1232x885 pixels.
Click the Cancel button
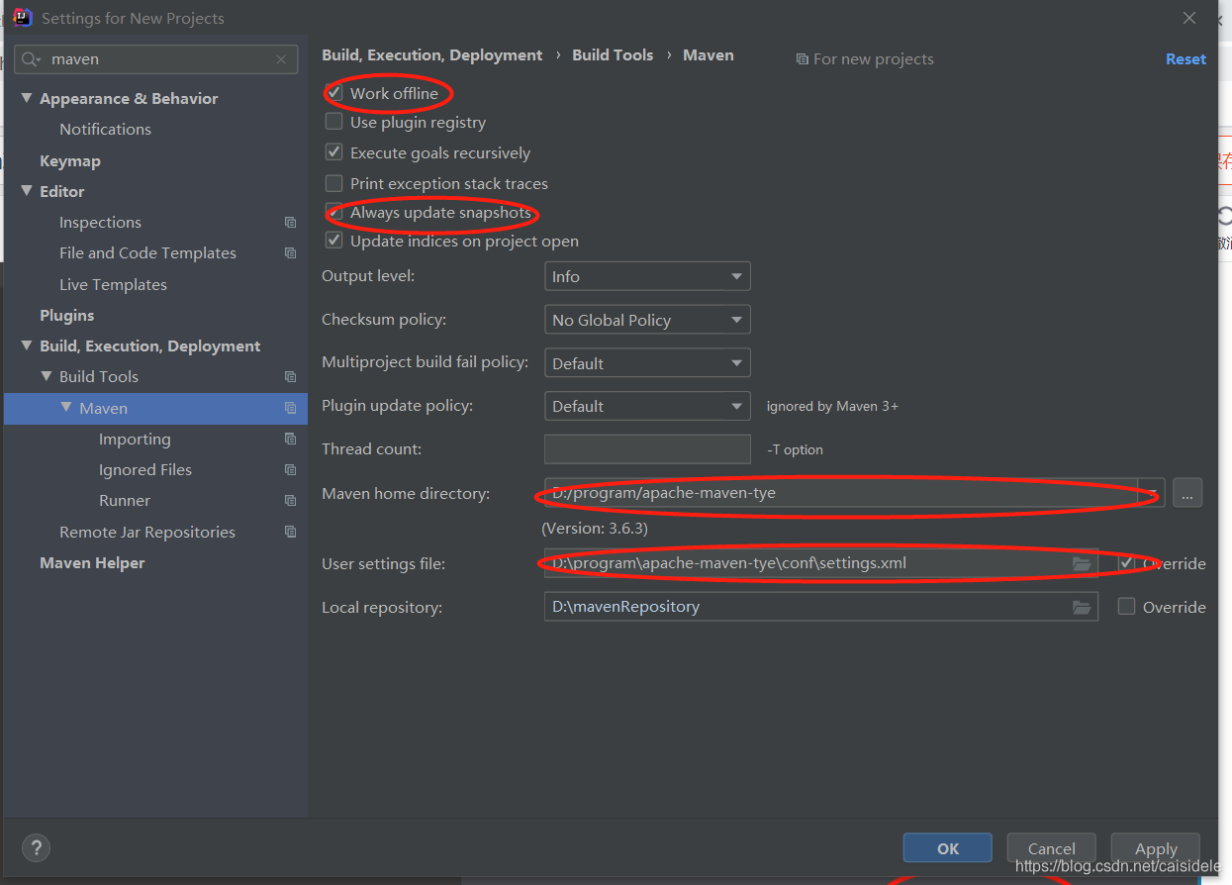1051,848
